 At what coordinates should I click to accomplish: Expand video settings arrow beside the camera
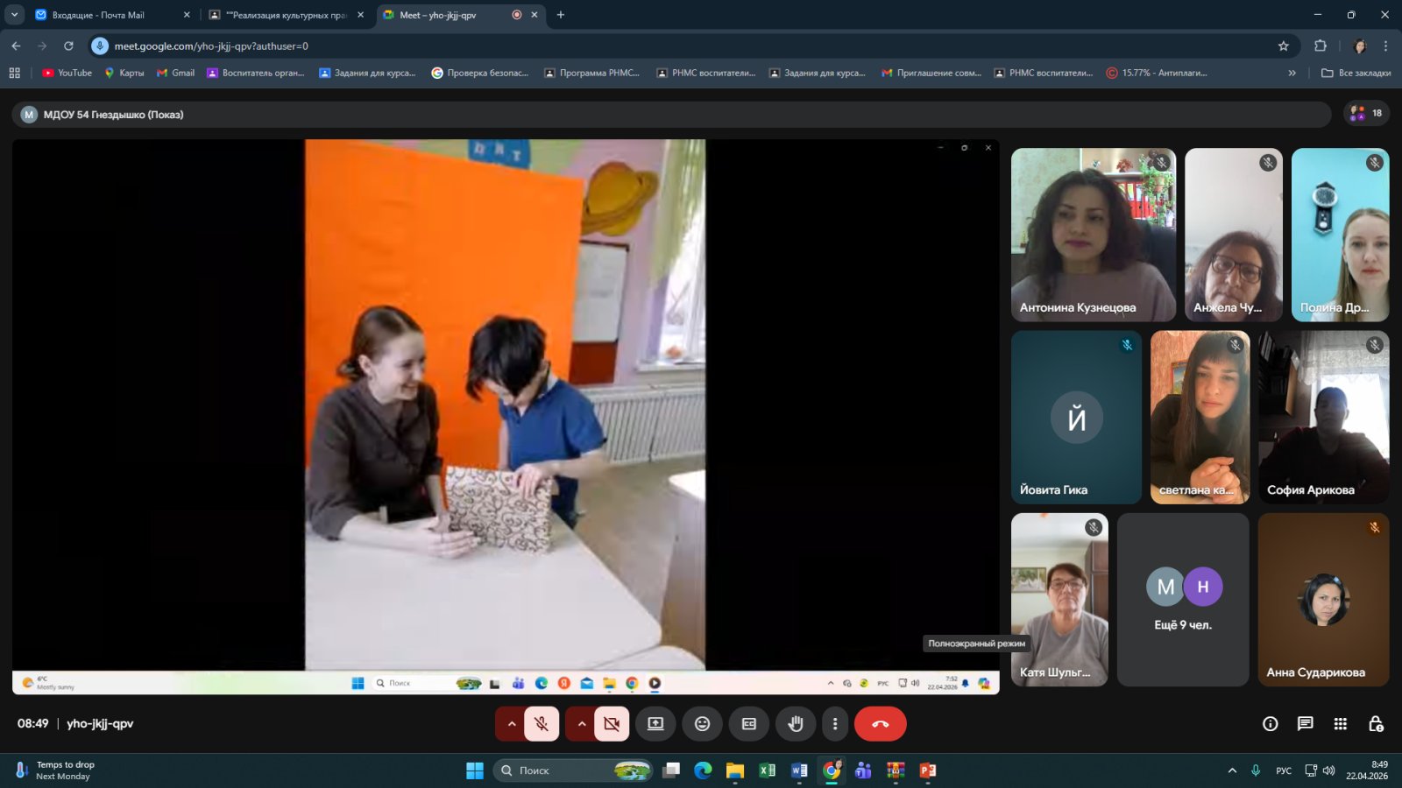coord(581,724)
